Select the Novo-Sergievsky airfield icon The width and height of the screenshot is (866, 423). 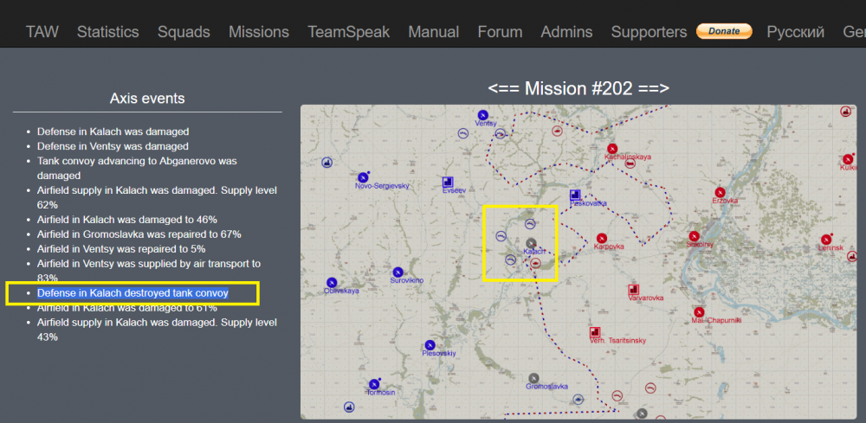pos(363,177)
